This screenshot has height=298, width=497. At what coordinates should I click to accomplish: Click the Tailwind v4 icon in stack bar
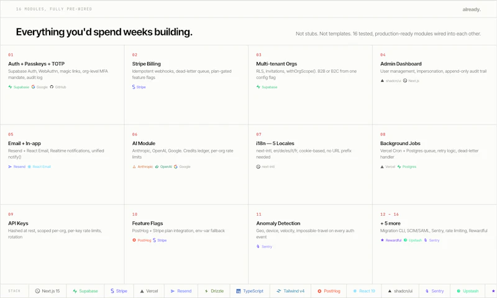click(x=279, y=291)
